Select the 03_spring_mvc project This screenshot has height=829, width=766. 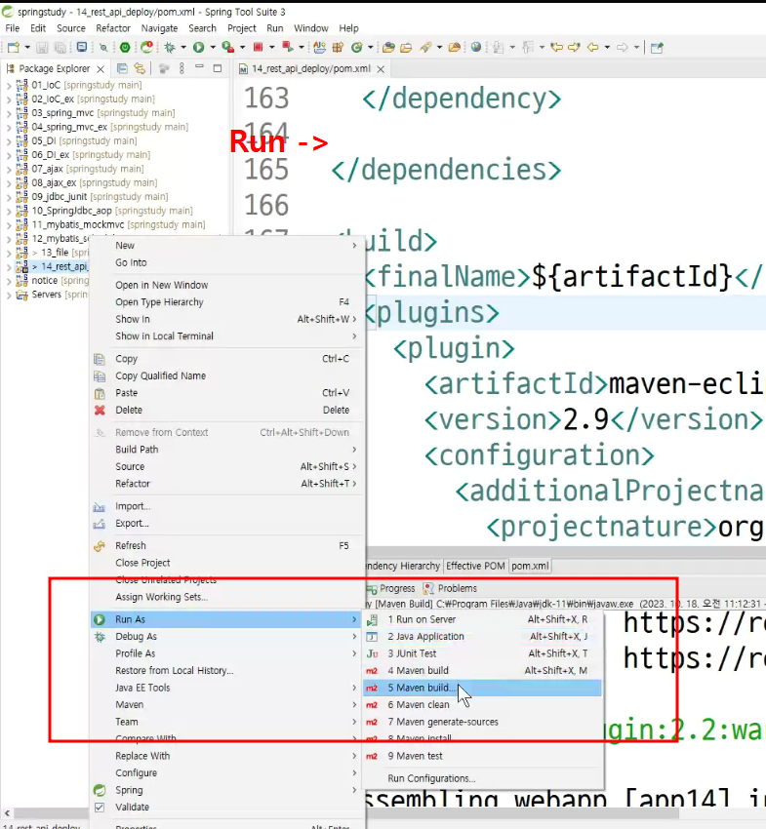point(96,113)
